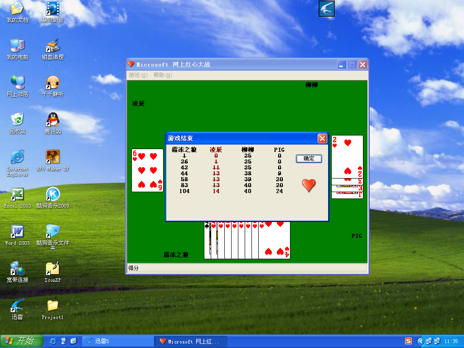464x348 pixels.
Task: Click the floating 迅雷 bird widget on the desktop
Action: click(327, 9)
